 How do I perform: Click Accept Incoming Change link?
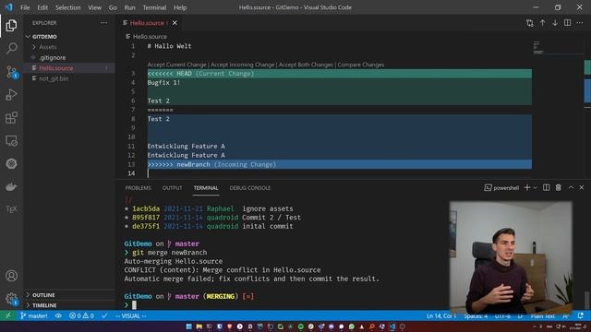[242, 65]
